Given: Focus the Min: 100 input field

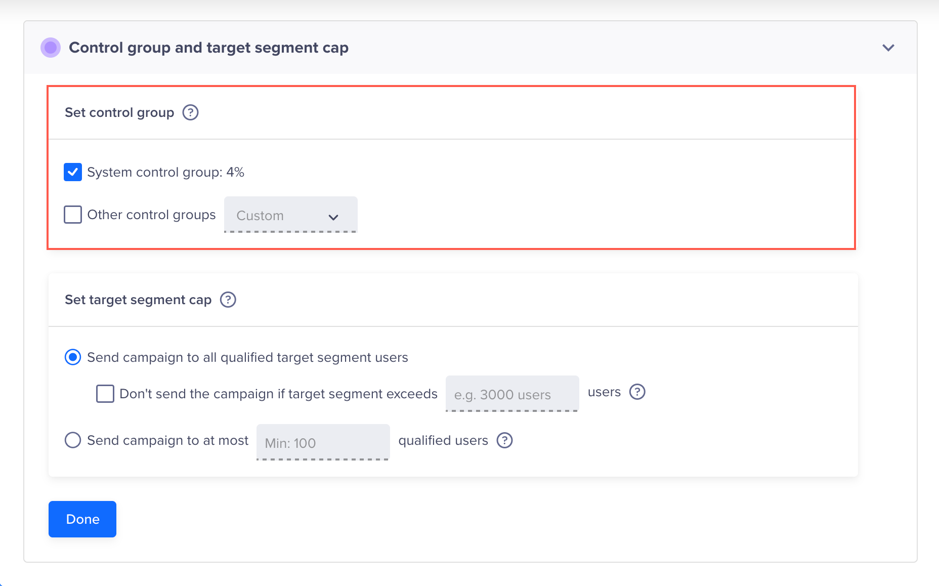Looking at the screenshot, I should coord(323,442).
